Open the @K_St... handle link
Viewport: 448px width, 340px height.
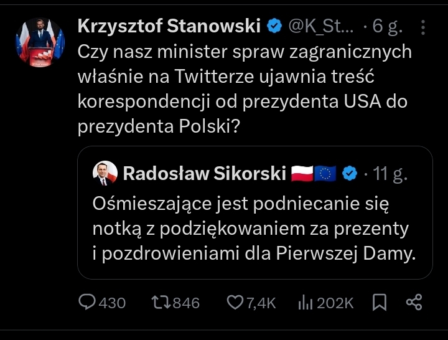tap(321, 26)
